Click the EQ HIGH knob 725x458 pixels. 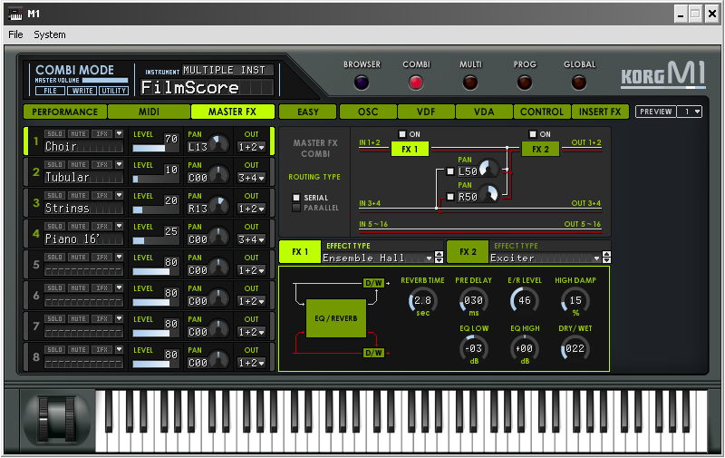click(x=525, y=349)
